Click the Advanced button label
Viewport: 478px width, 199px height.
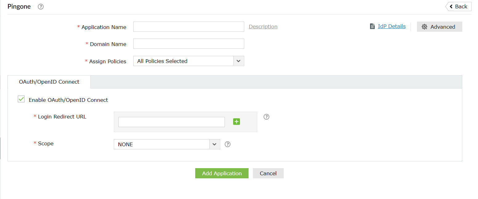443,27
